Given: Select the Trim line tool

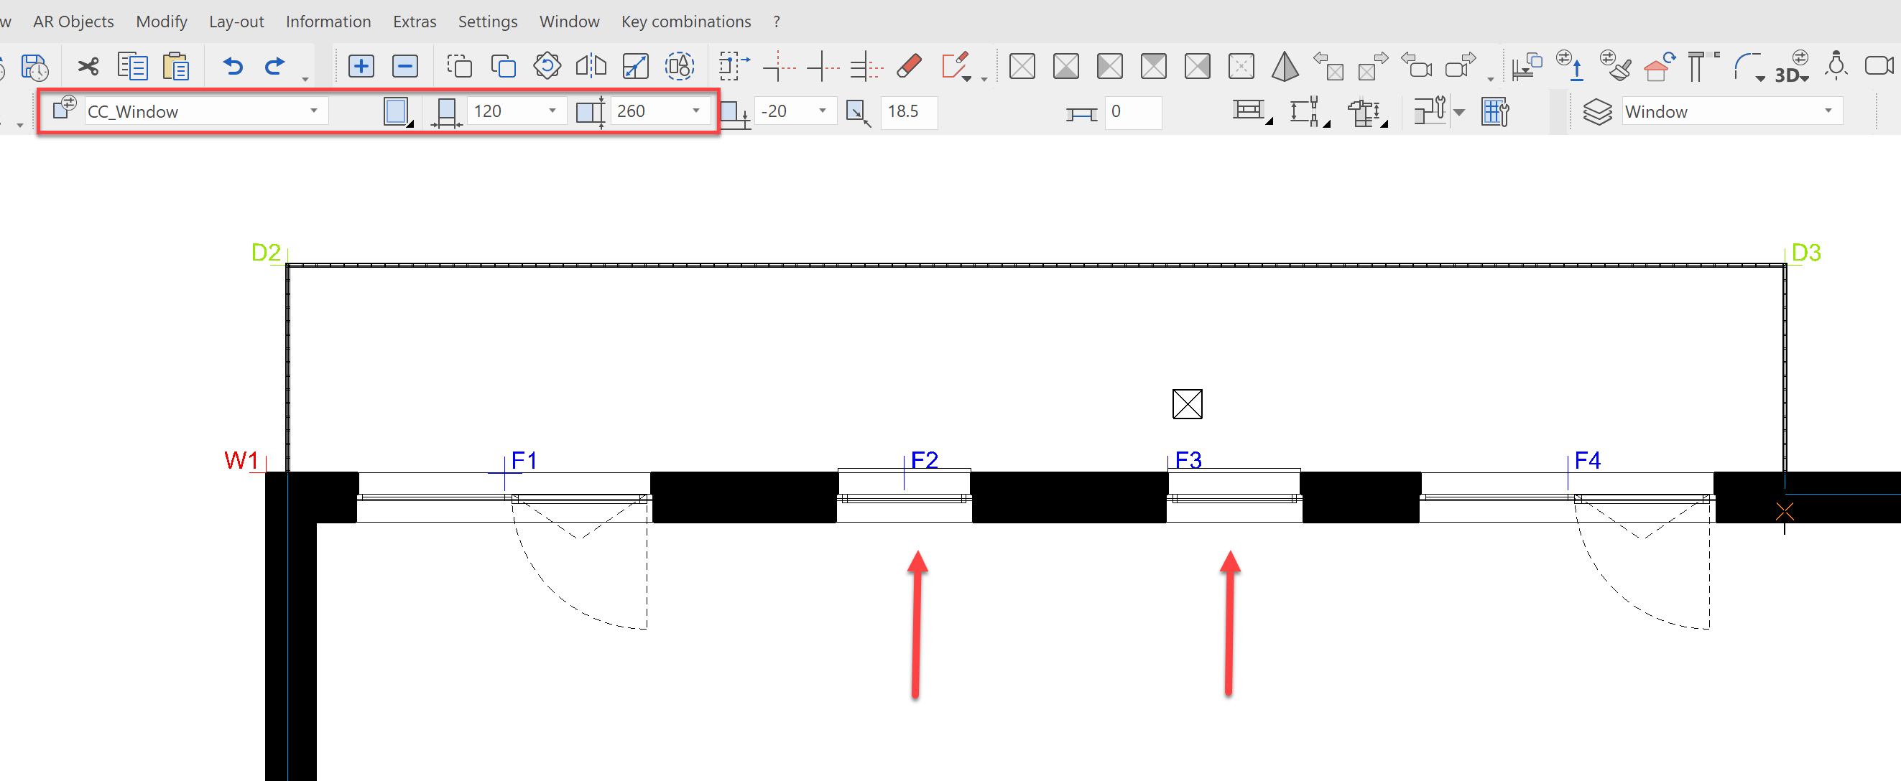Looking at the screenshot, I should (780, 66).
